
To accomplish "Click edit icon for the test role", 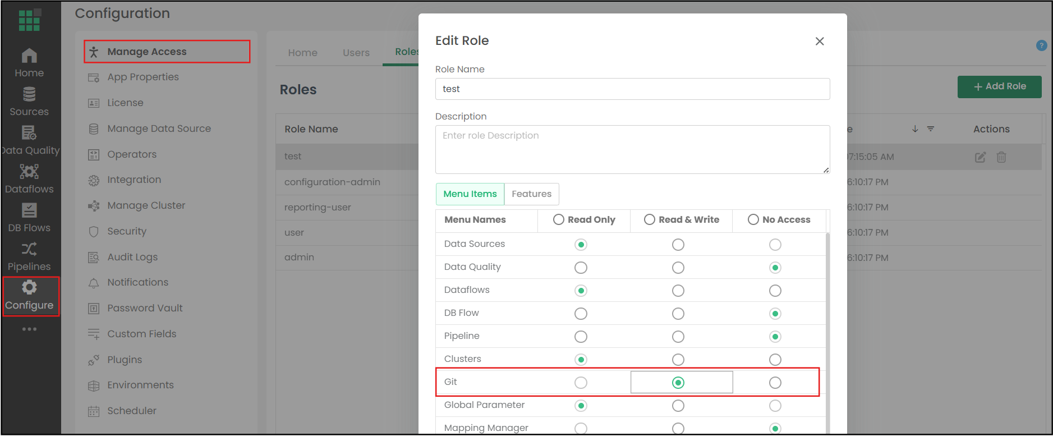I will (x=980, y=157).
